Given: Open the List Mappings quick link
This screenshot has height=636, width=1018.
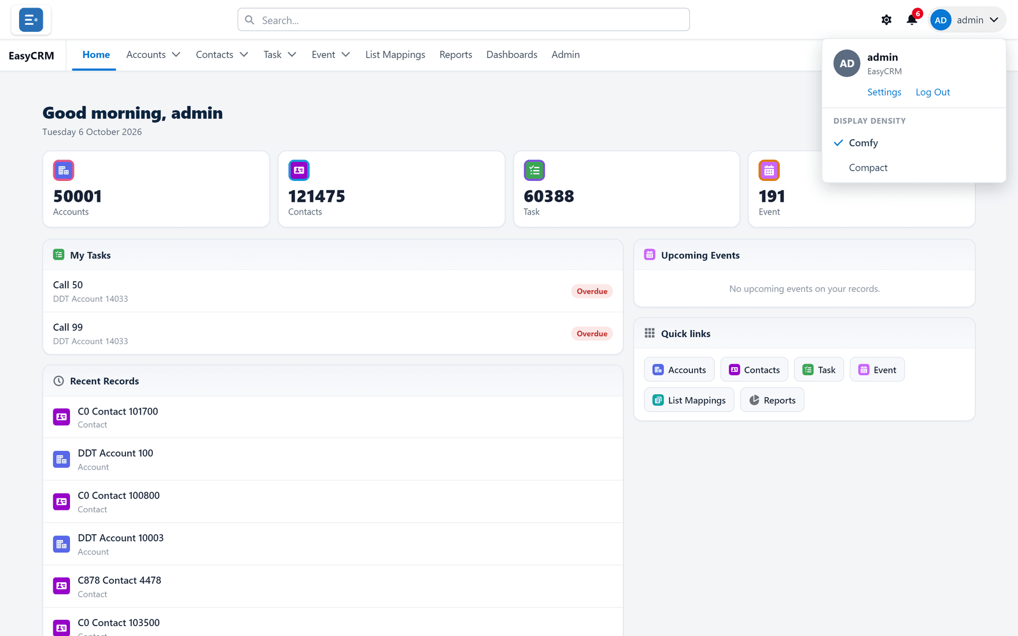Looking at the screenshot, I should coord(689,400).
